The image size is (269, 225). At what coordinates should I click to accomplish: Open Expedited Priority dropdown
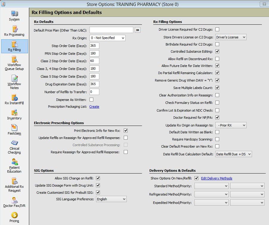click(247, 203)
